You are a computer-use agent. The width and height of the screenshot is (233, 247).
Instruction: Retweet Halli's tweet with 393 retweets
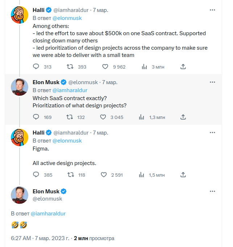click(71, 67)
